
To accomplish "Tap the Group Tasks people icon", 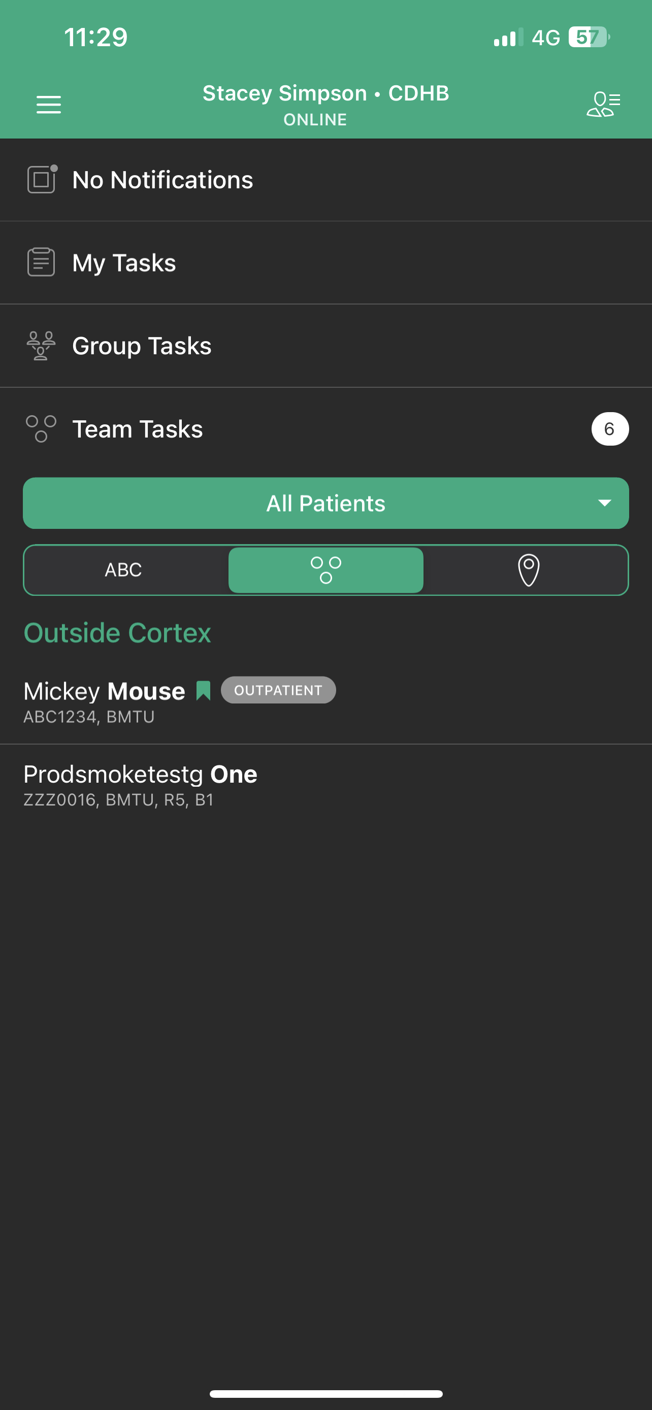I will [41, 345].
